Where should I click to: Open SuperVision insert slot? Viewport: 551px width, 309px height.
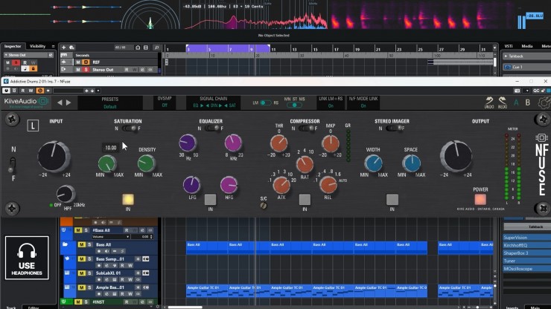(526, 238)
